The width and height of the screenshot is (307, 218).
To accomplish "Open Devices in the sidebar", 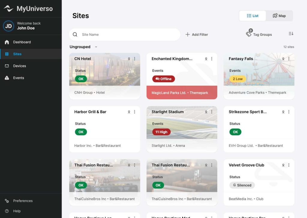I will pos(31,66).
